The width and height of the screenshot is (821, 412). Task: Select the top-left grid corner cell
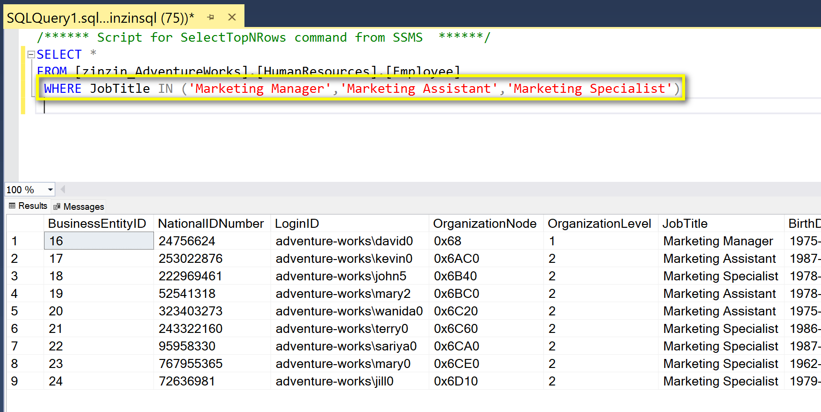pyautogui.click(x=25, y=224)
